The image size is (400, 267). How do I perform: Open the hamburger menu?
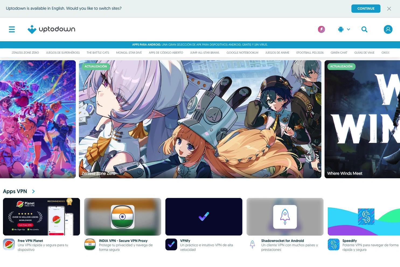point(12,29)
